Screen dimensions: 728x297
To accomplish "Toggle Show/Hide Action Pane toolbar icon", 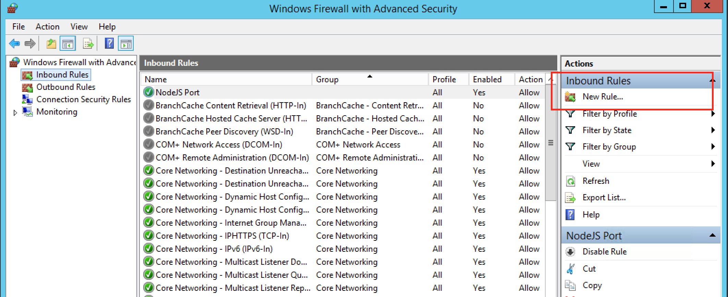I will point(126,44).
